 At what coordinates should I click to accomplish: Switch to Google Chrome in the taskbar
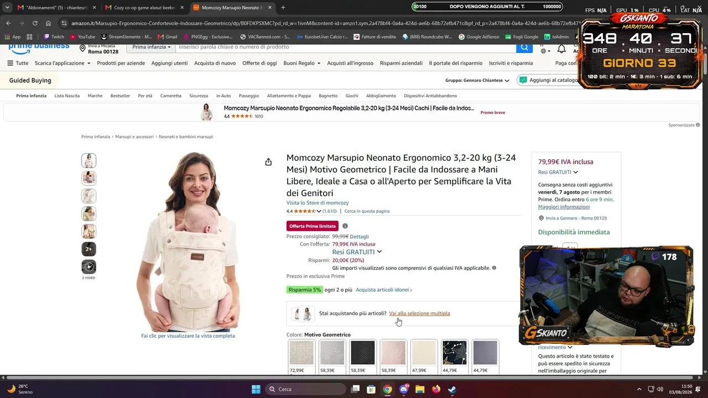pyautogui.click(x=388, y=389)
